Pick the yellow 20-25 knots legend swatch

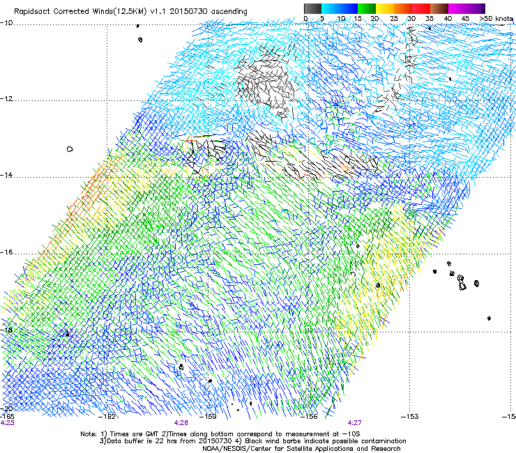click(x=385, y=8)
